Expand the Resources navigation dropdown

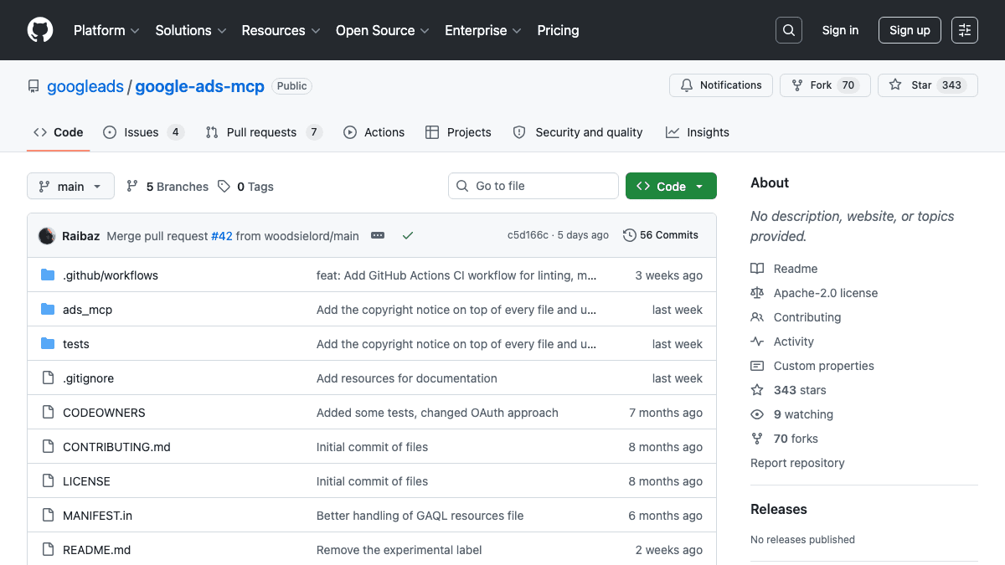(x=280, y=30)
